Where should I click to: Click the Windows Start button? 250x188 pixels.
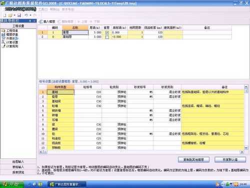pyautogui.click(x=11, y=184)
